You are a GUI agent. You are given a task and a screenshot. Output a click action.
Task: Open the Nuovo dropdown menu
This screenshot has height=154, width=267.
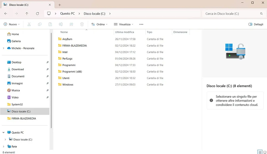pyautogui.click(x=12, y=24)
